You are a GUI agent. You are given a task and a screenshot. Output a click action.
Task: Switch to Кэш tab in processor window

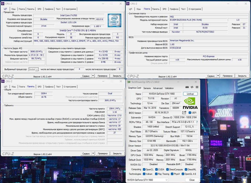click(14, 9)
